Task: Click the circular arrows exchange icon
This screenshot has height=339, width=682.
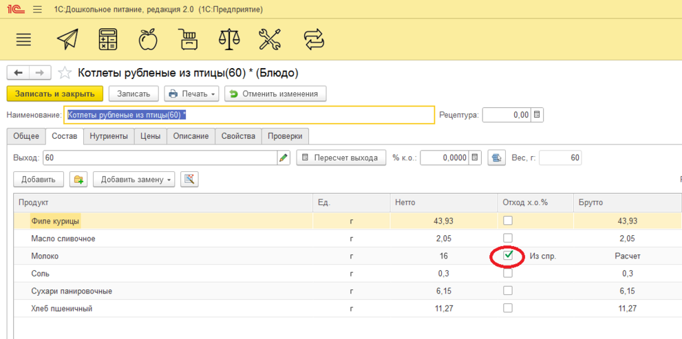Action: (x=313, y=39)
